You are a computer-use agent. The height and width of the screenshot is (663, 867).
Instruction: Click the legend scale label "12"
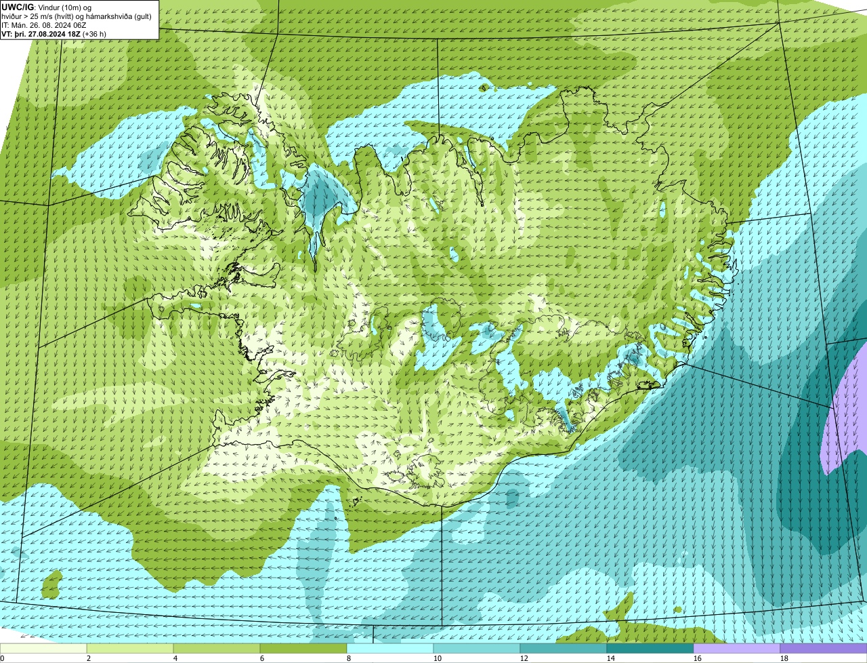[x=524, y=658]
